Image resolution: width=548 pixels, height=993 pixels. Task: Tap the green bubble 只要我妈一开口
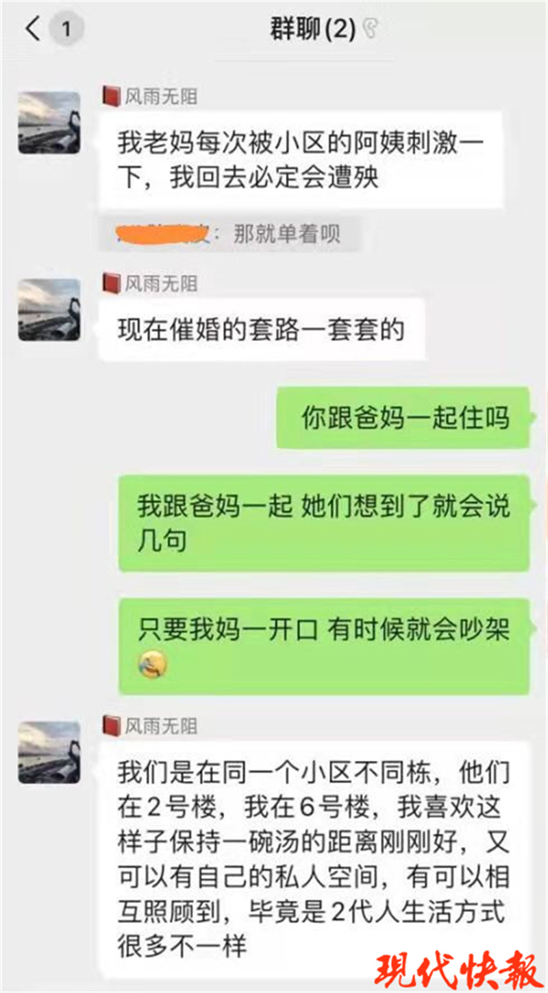(324, 647)
